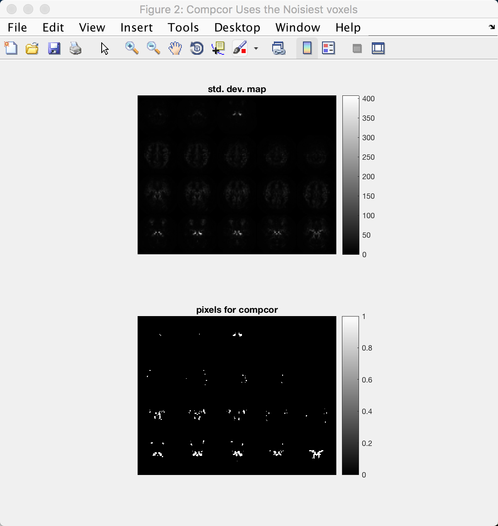The width and height of the screenshot is (498, 526).
Task: Click the std. dev. map colorbar
Action: pyautogui.click(x=351, y=175)
